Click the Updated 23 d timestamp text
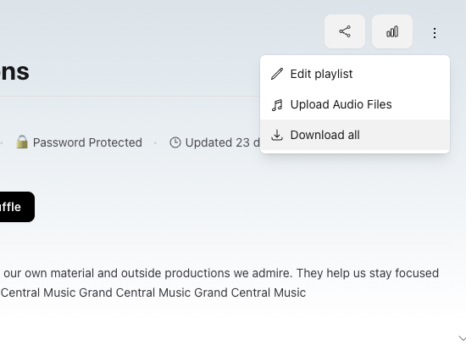The width and height of the screenshot is (466, 351). 223,142
